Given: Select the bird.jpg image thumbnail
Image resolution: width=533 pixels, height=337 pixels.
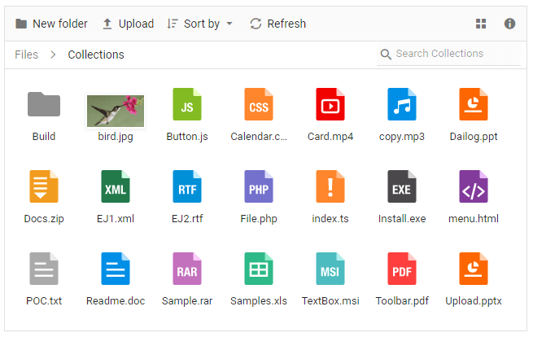Looking at the screenshot, I should (x=116, y=110).
